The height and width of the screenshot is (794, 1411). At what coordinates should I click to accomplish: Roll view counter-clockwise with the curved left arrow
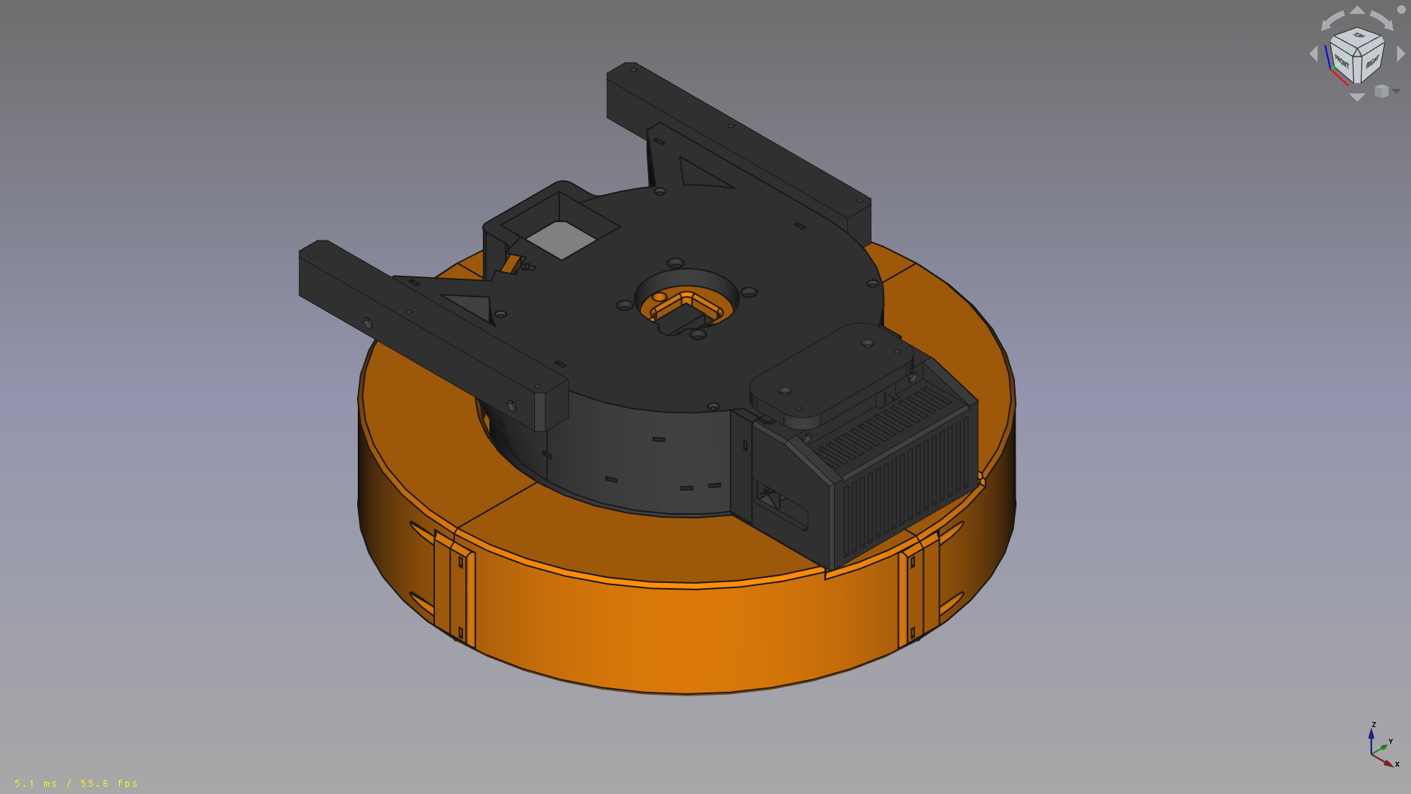click(1331, 20)
